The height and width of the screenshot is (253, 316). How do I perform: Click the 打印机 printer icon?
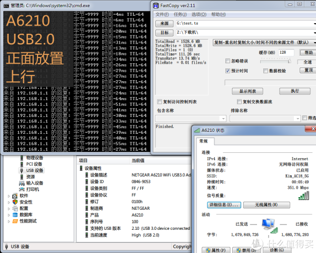click(22, 189)
